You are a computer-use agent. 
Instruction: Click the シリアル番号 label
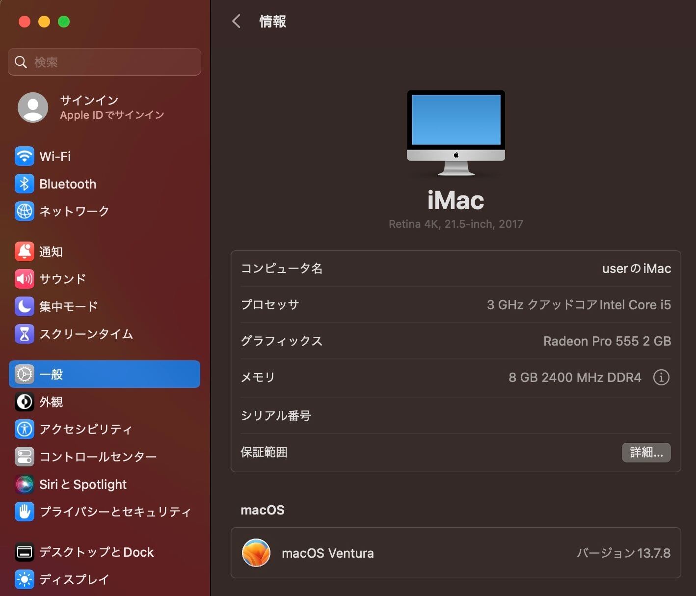pos(276,415)
